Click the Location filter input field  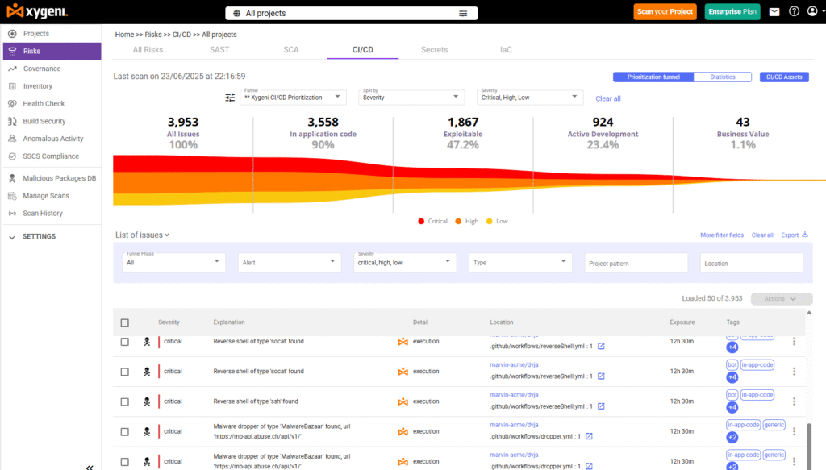(751, 263)
